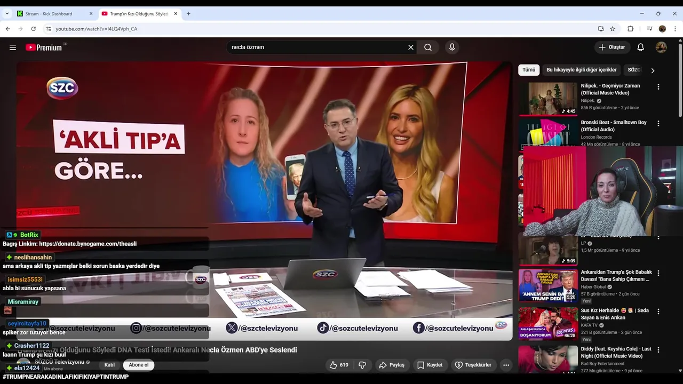
Task: Close the Stream - Kick Dashboard tab
Action: (x=90, y=14)
